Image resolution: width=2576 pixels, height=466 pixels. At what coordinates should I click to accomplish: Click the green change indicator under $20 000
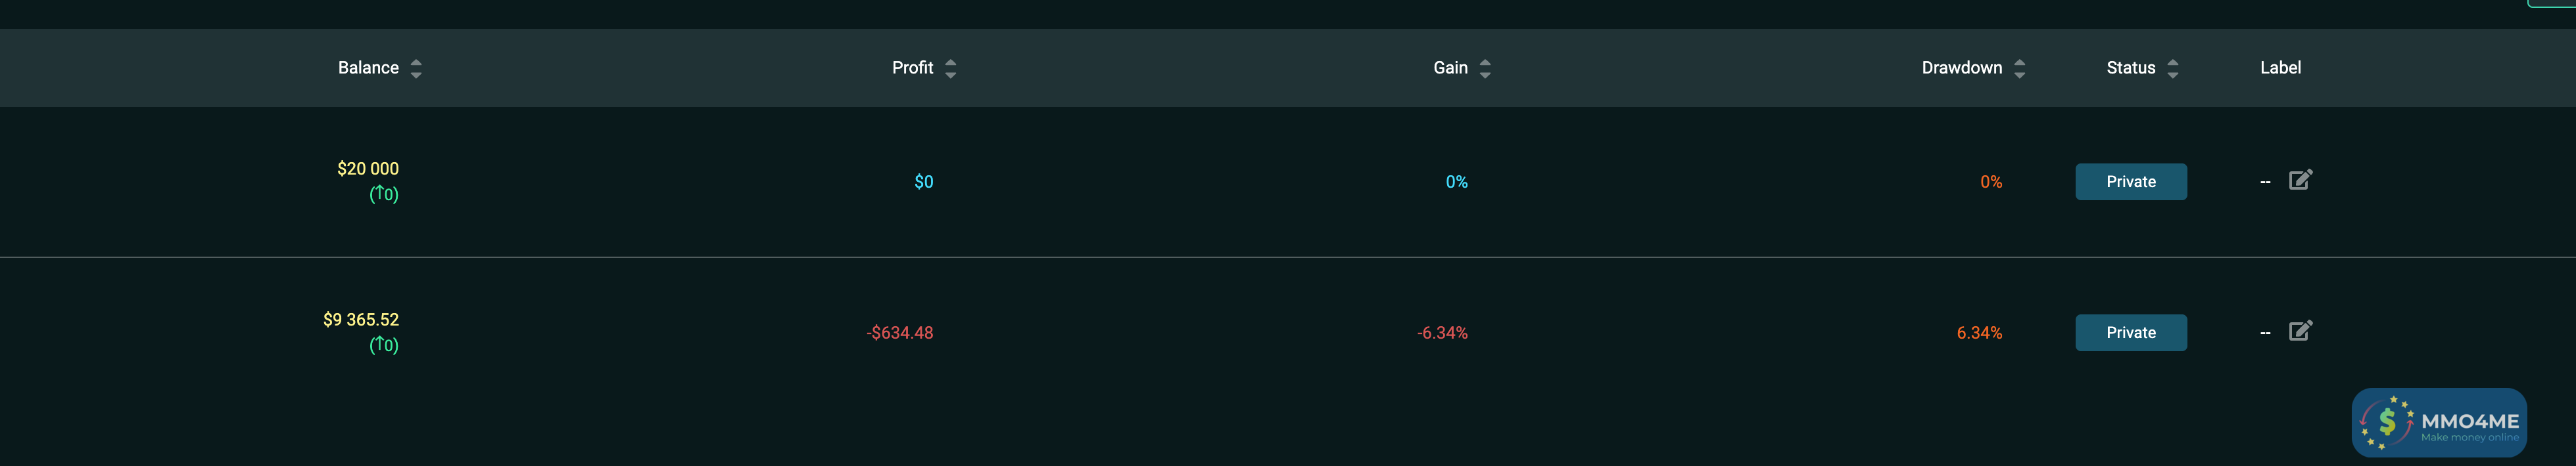[384, 194]
